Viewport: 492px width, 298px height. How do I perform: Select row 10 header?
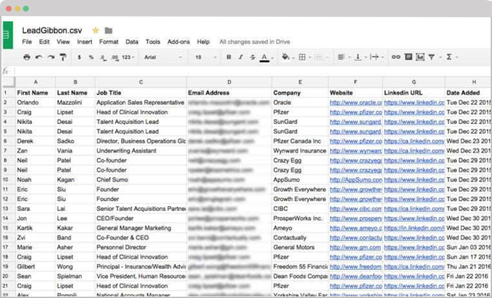tap(8, 180)
